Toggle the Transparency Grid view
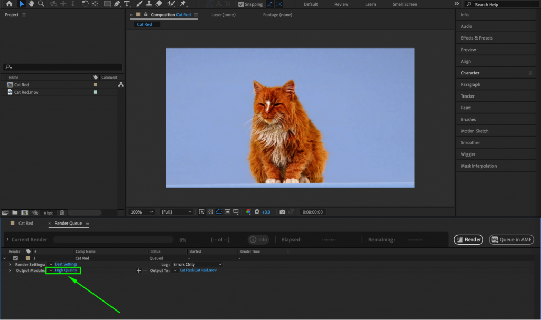This screenshot has width=541, height=320. click(x=210, y=211)
